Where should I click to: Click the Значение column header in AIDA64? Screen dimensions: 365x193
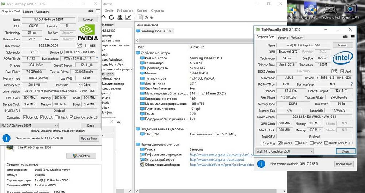197,47
